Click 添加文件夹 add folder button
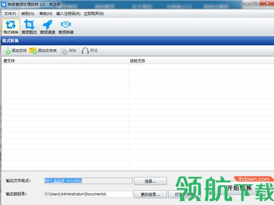 pyautogui.click(x=43, y=51)
